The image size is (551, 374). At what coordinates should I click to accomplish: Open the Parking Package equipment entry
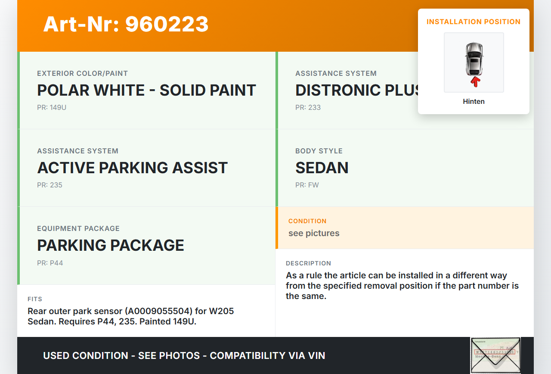111,245
